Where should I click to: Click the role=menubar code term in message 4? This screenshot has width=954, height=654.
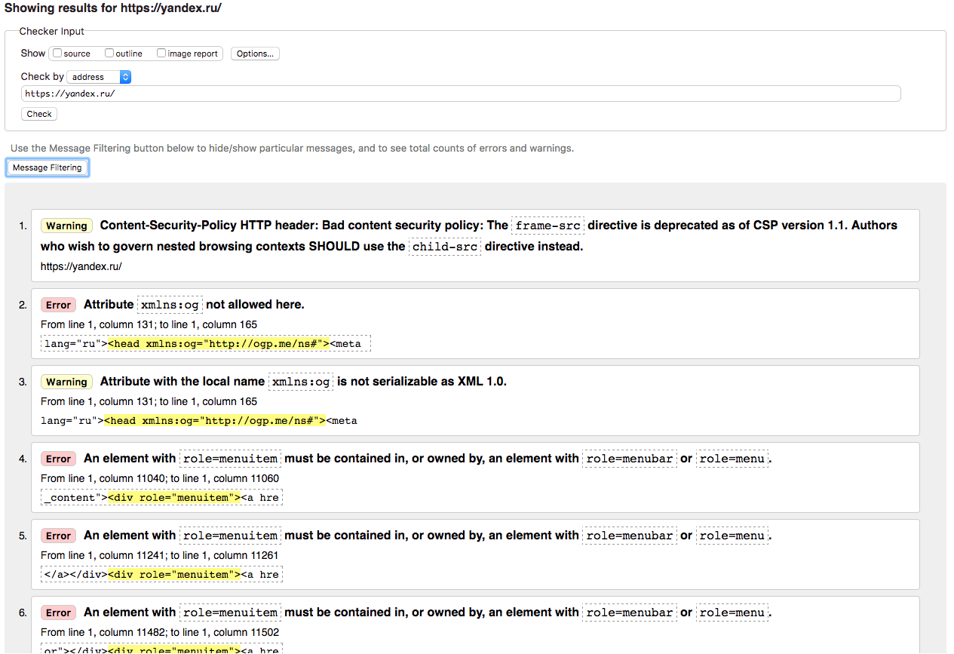point(630,459)
